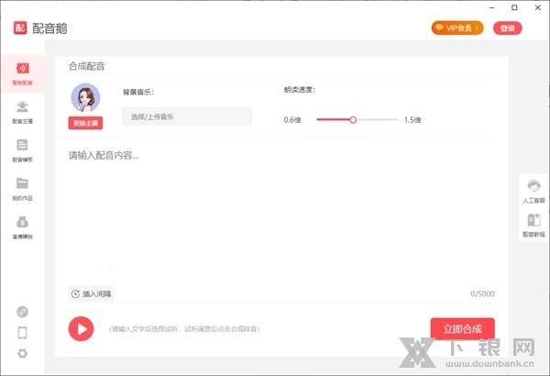
Task: Click 更换主播 to change the voice anchor
Action: [85, 123]
